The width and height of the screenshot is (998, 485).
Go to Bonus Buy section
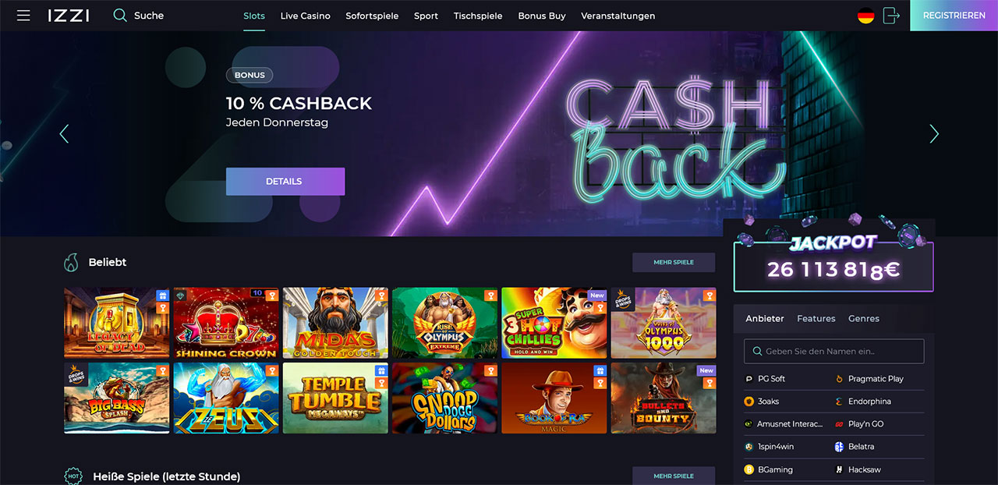[542, 16]
